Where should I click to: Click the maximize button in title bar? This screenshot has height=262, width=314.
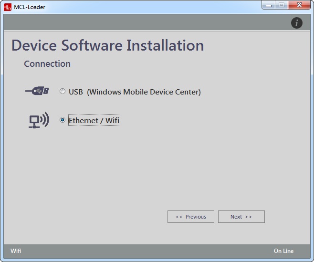coord(282,5)
